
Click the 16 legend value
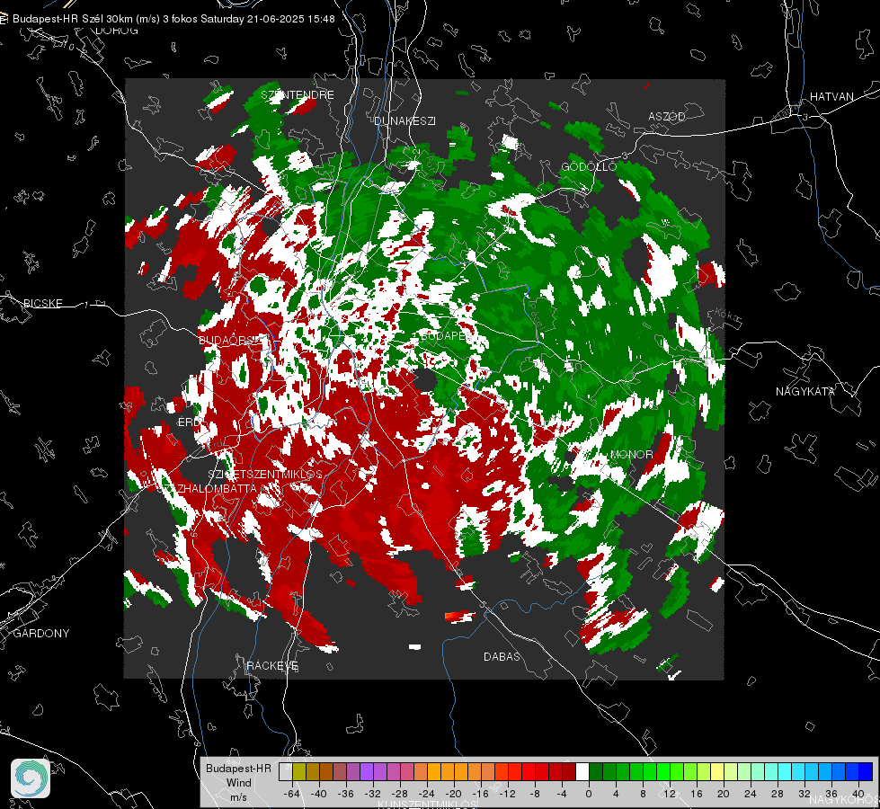(x=697, y=794)
